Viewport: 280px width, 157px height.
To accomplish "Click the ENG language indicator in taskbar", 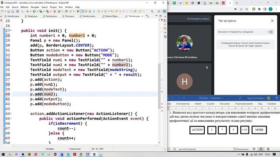I will tap(261, 154).
